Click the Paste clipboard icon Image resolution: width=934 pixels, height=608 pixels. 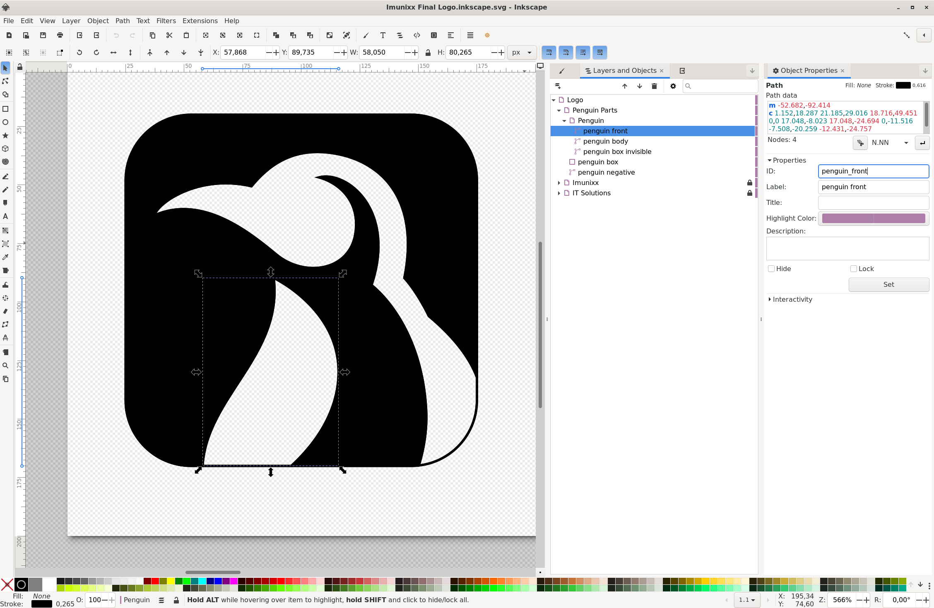[186, 35]
